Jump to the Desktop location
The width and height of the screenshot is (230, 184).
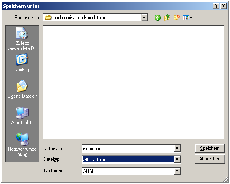(22, 63)
